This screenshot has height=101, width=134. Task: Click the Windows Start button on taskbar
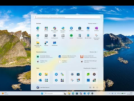coord(42,93)
